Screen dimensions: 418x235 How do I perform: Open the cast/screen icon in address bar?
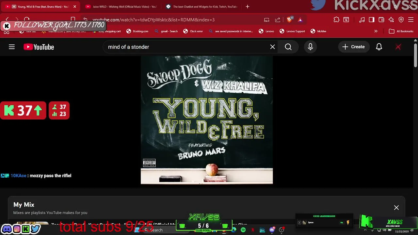(267, 20)
